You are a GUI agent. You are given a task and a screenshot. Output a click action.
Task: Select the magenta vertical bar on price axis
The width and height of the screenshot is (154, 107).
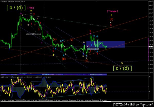tap(148, 49)
